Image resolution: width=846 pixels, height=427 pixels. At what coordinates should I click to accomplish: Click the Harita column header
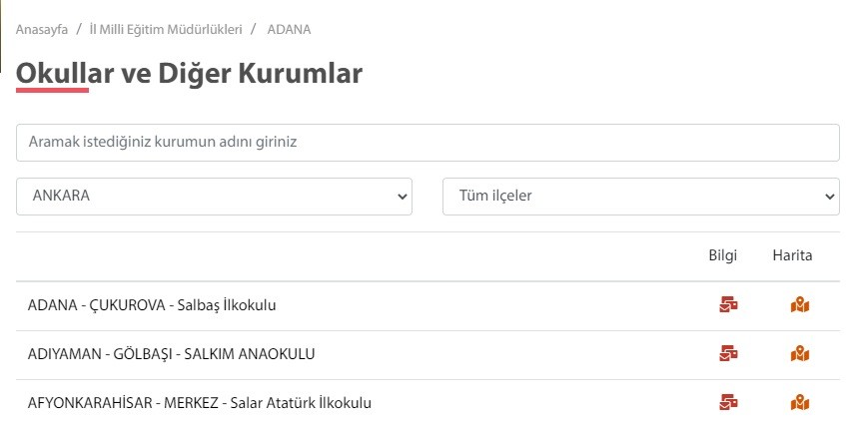coord(792,255)
